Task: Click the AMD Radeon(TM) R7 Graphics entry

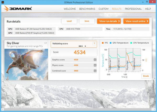Action: tap(35, 33)
